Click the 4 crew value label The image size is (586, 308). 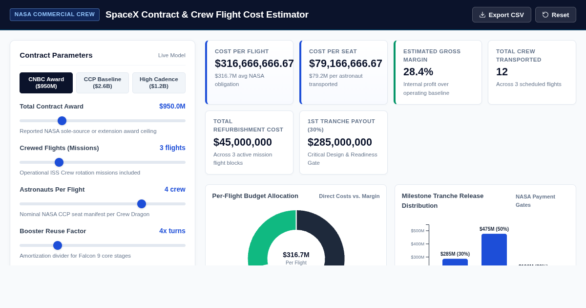pos(175,189)
